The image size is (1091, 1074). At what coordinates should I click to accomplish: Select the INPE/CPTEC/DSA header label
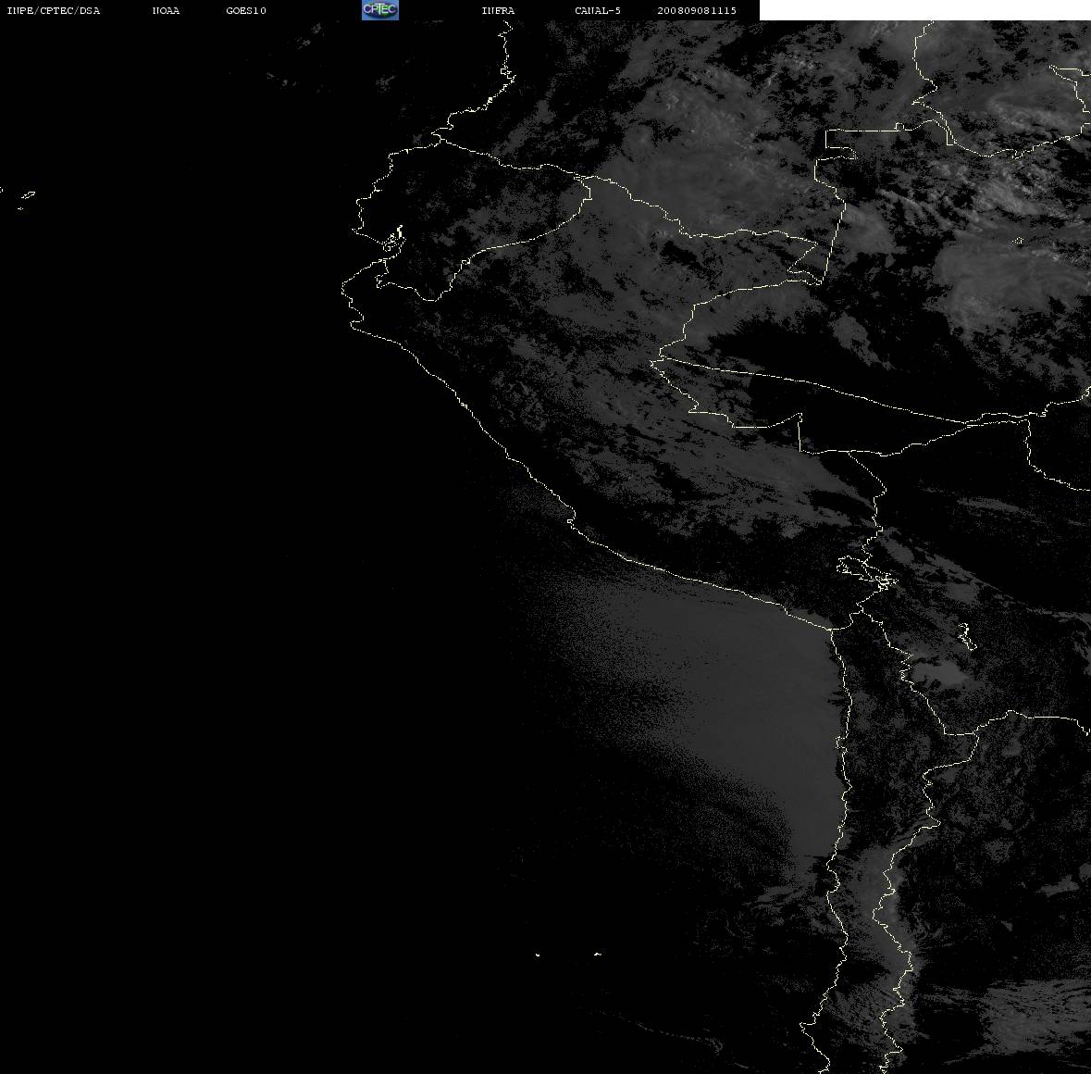point(54,10)
